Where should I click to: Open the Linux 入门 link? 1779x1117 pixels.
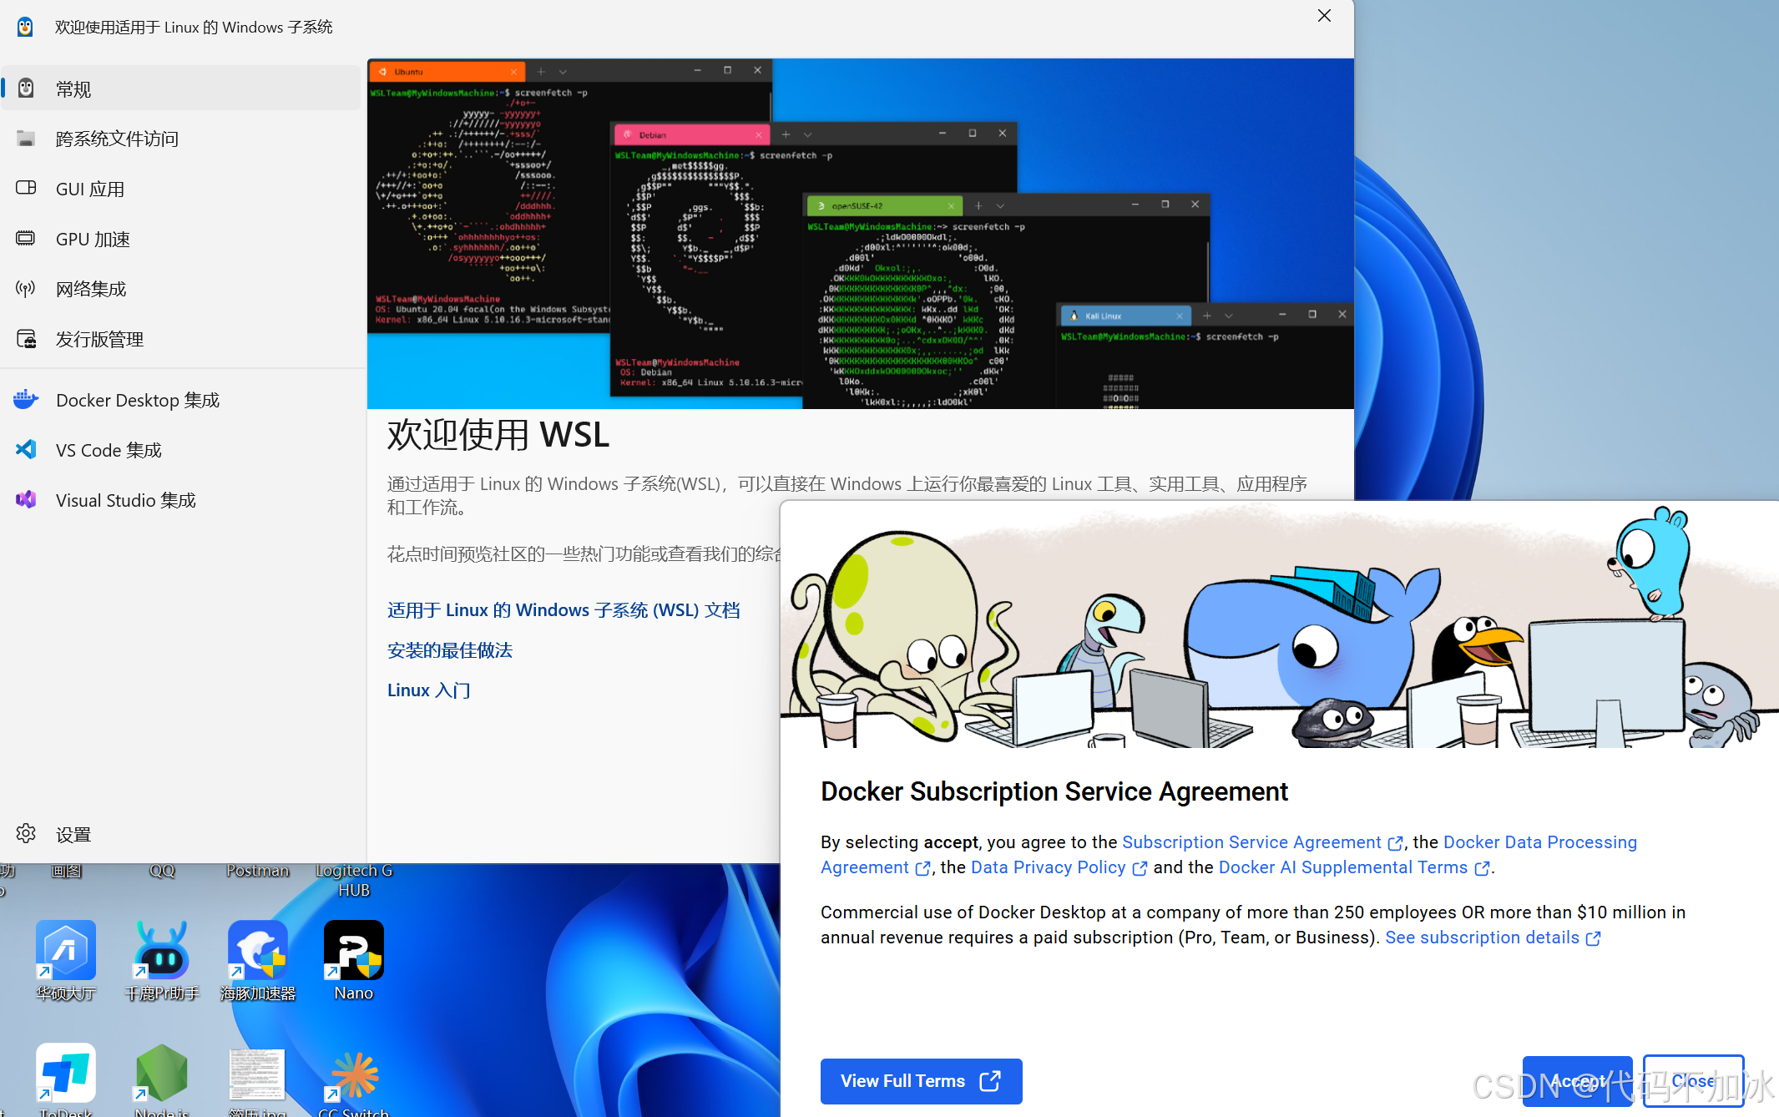click(429, 690)
